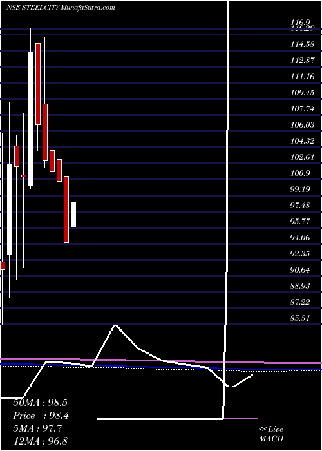The image size is (322, 451).
Task: Click the 5MA : 97.7 readout
Action: pyautogui.click(x=37, y=428)
